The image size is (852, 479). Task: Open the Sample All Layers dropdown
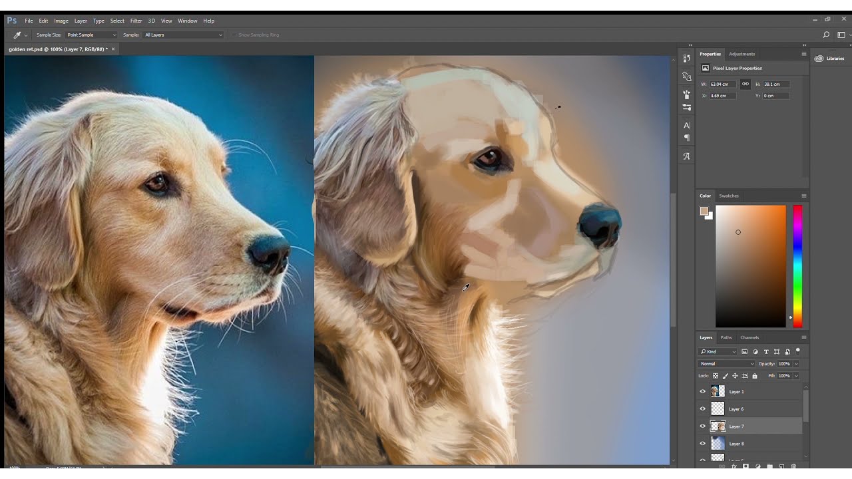183,35
